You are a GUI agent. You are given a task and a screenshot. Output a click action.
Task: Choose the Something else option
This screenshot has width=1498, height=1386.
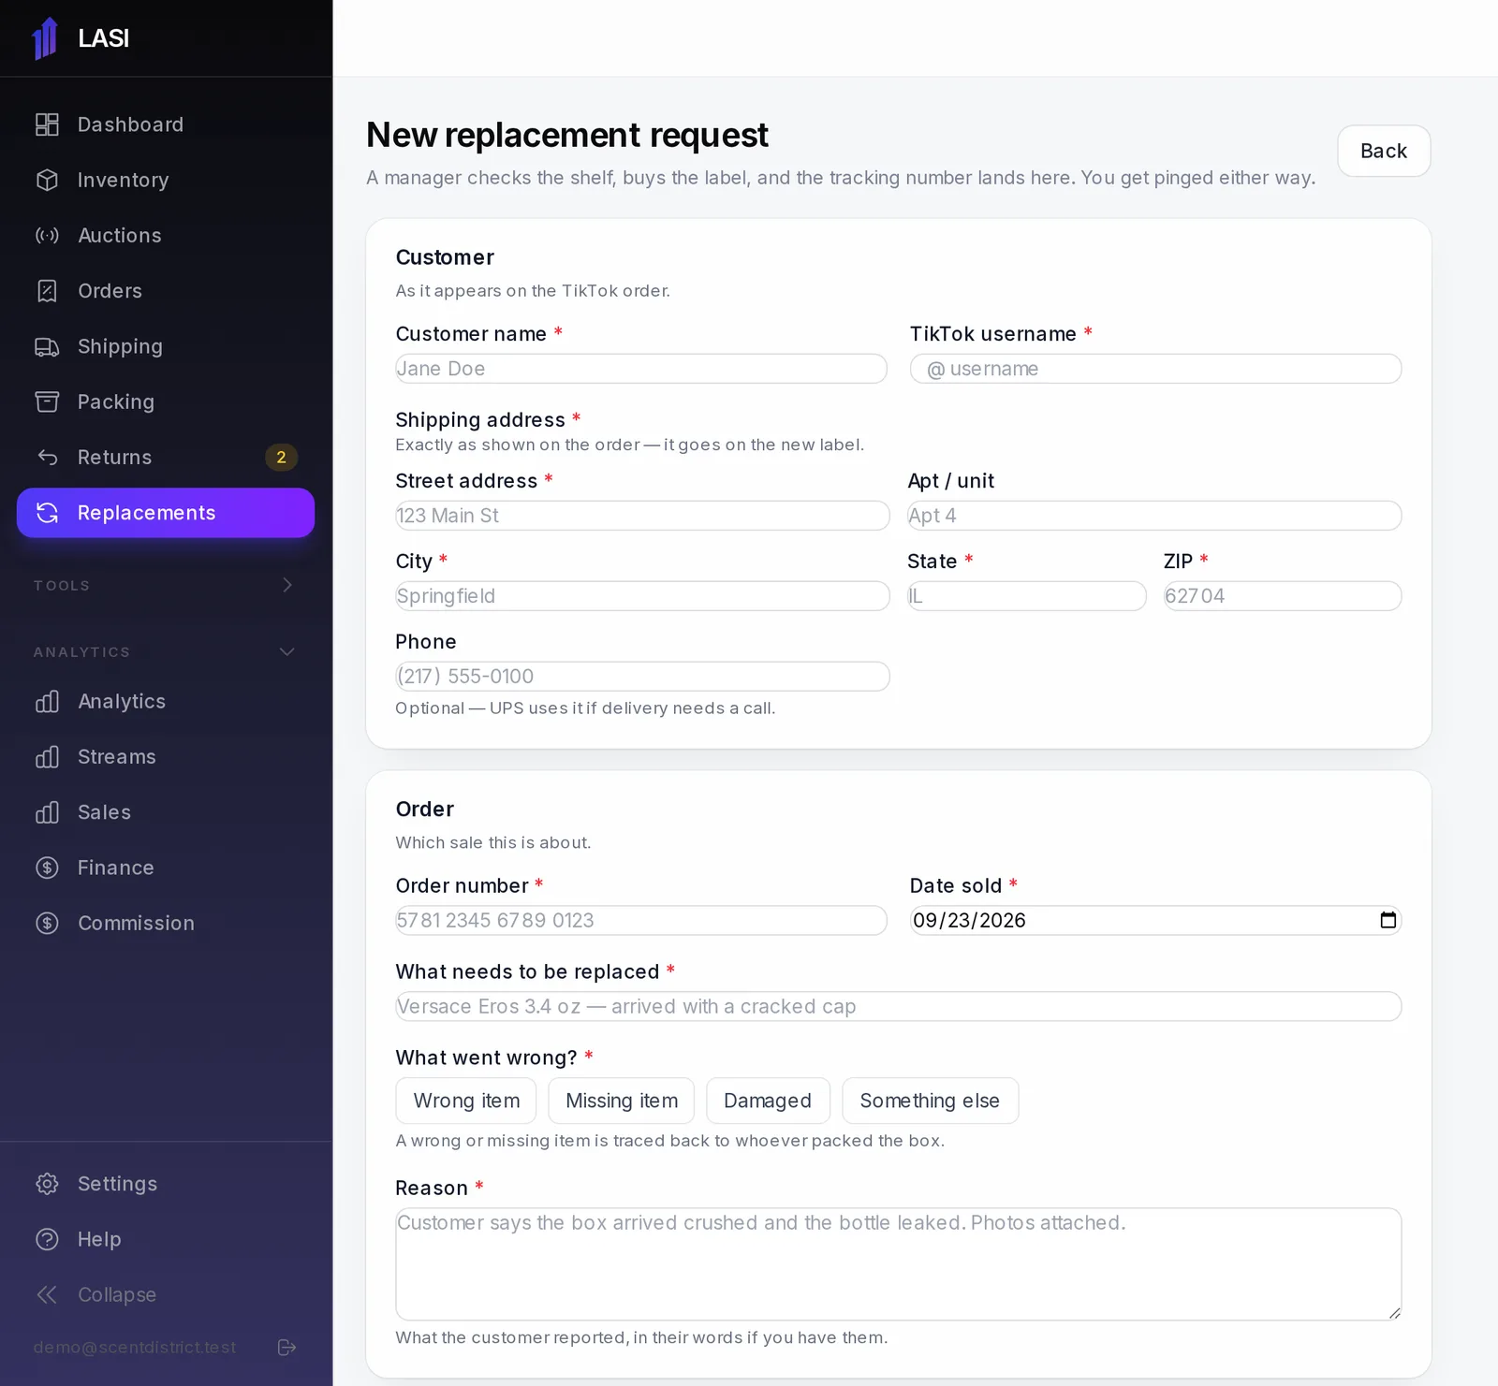click(x=930, y=1101)
